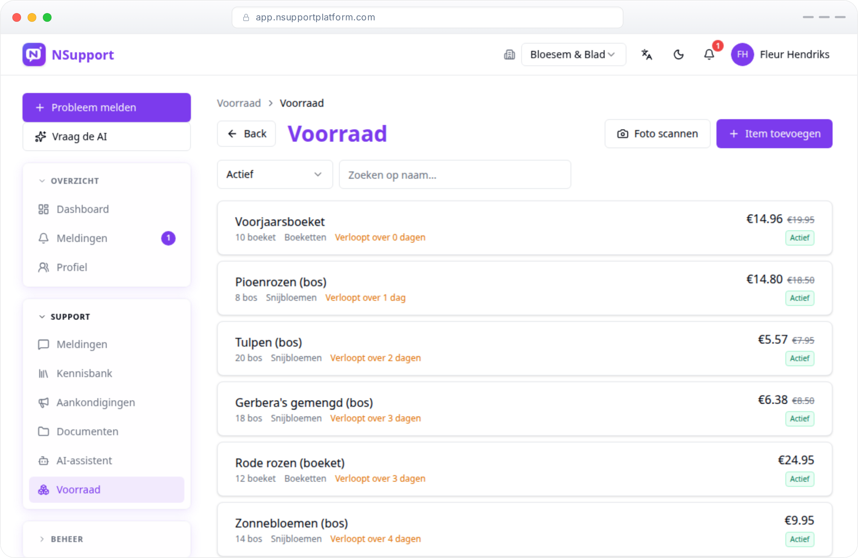Open notifications bell in header
This screenshot has width=858, height=558.
(709, 54)
